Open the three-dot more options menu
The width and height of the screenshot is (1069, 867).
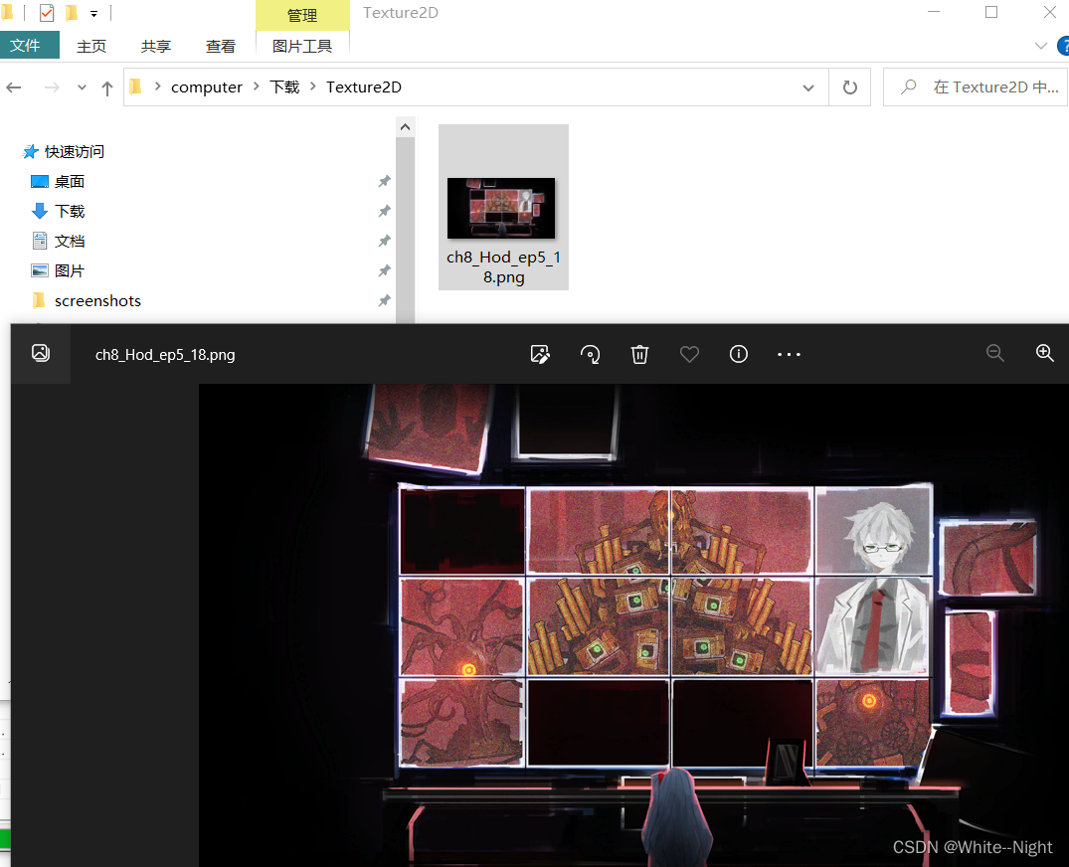pos(789,354)
